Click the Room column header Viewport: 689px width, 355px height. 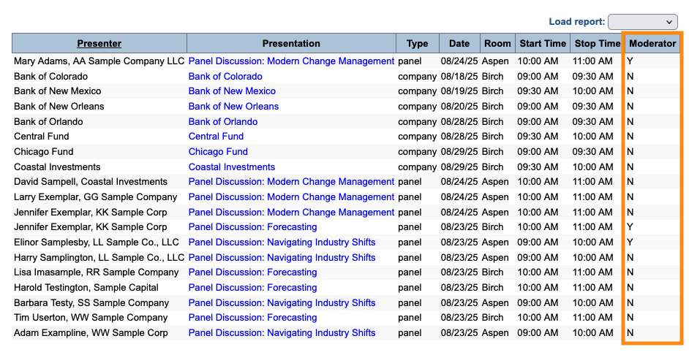pos(497,43)
